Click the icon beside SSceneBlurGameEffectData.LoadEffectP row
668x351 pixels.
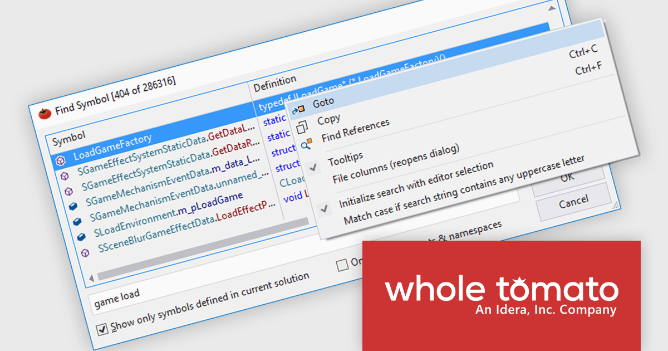click(x=85, y=252)
